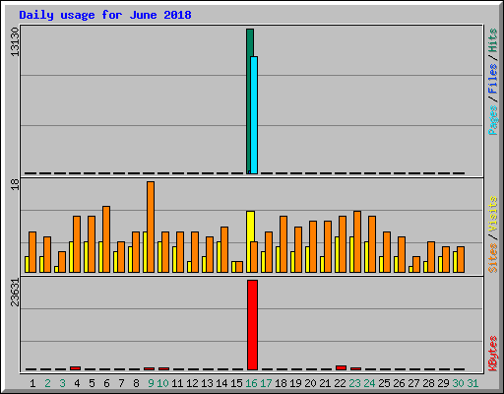Screen dimensions: 504x394
Task: Click day label 25 on the x-axis
Action: [384, 383]
